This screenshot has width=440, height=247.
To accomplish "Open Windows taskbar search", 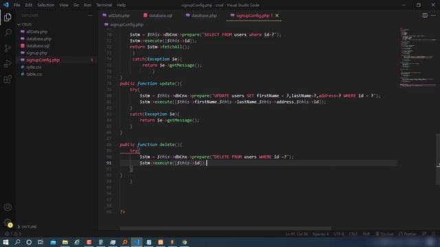I will [x=17, y=242].
